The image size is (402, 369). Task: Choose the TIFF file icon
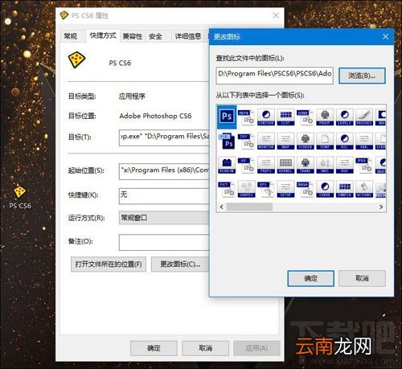[246, 141]
